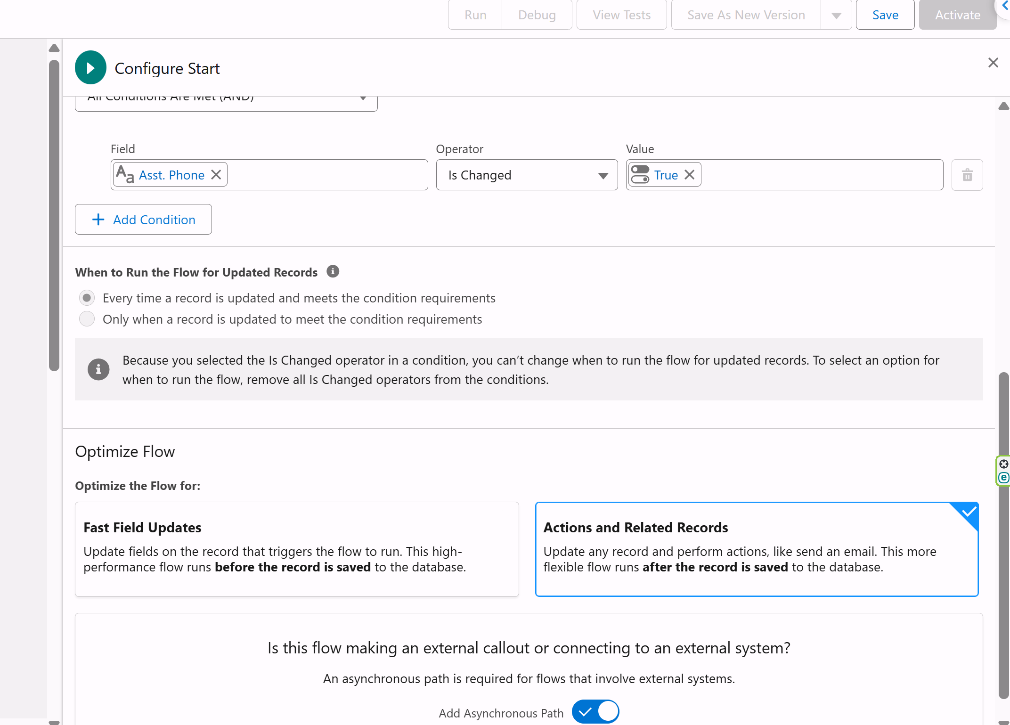The image size is (1010, 725).
Task: Select Every time a record is updated option
Action: pyautogui.click(x=87, y=298)
